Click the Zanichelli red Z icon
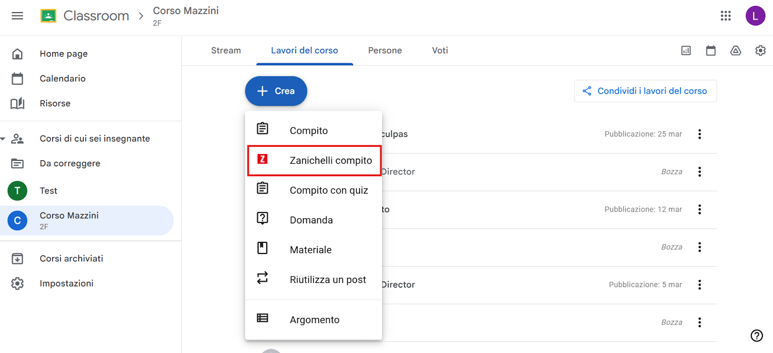This screenshot has width=773, height=353. tap(262, 159)
